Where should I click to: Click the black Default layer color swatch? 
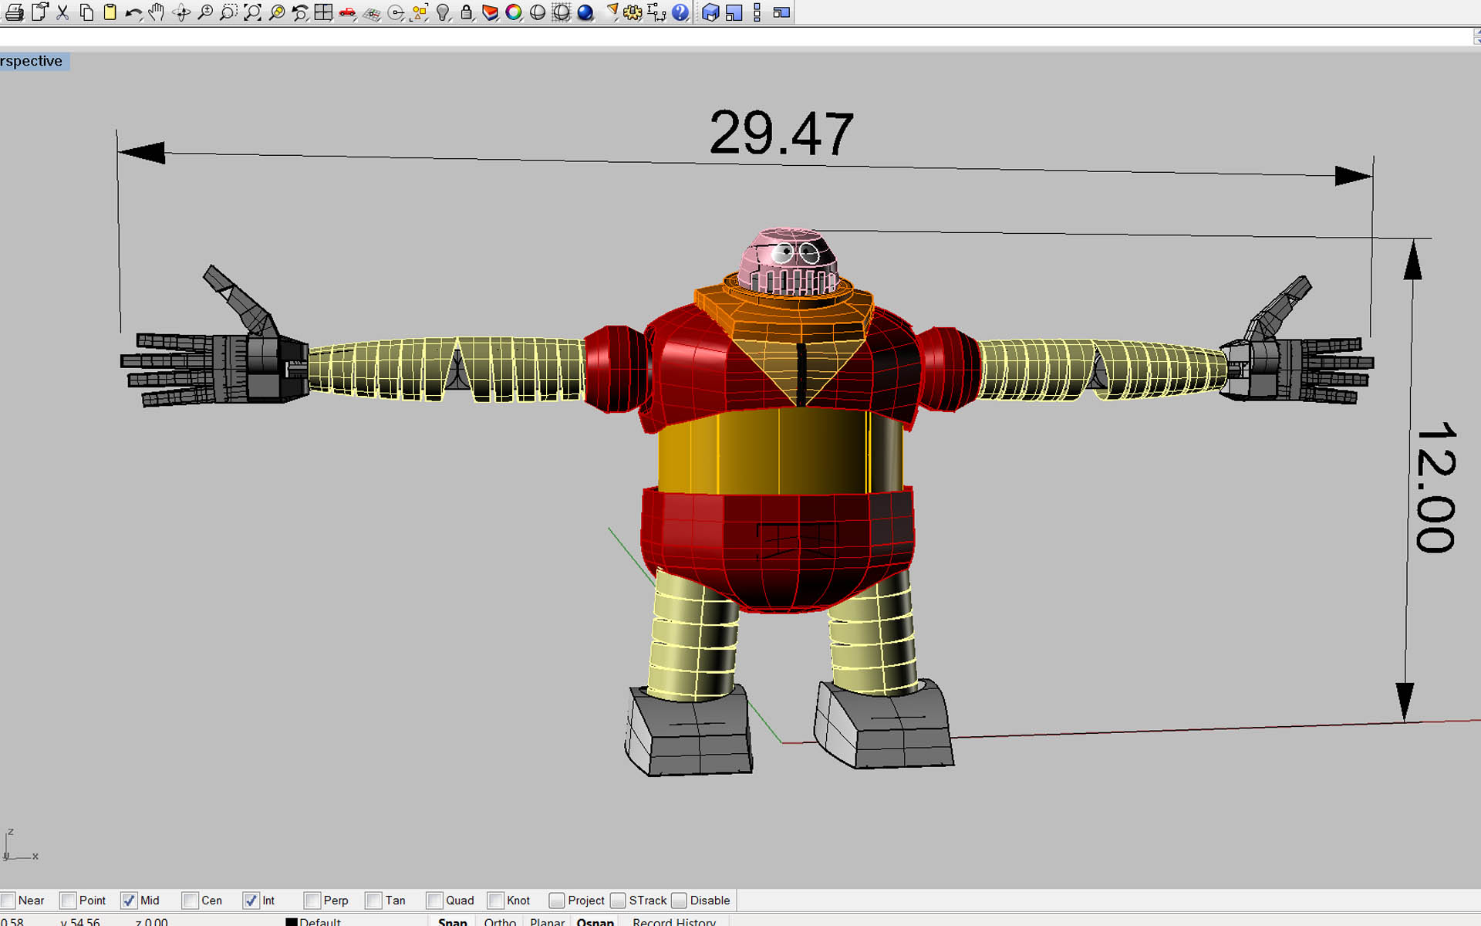pos(292,922)
